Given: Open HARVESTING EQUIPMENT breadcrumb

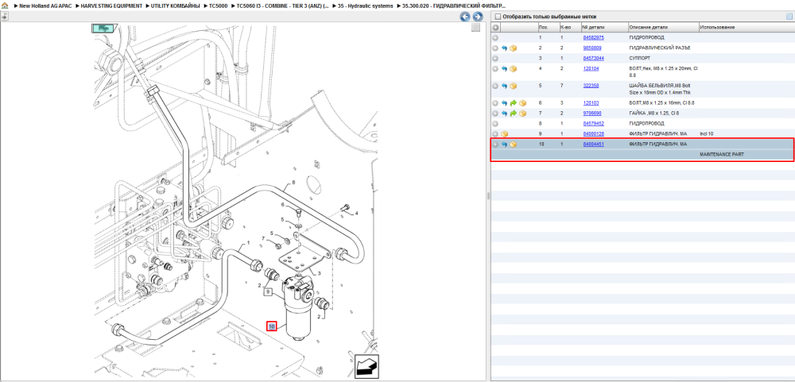Looking at the screenshot, I should click(x=111, y=6).
